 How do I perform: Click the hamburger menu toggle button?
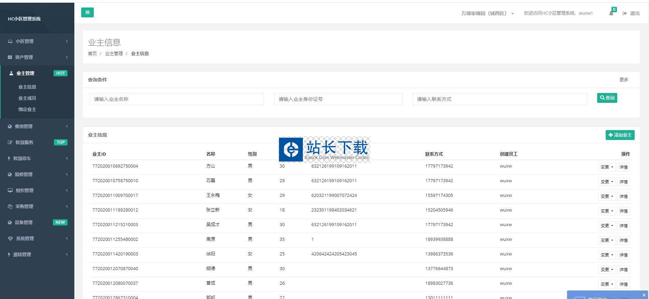pos(87,13)
